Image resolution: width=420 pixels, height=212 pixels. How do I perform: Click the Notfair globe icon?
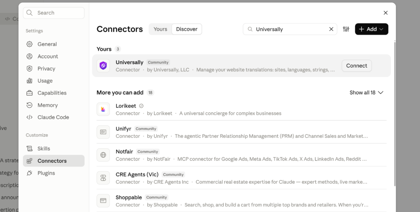tap(103, 155)
